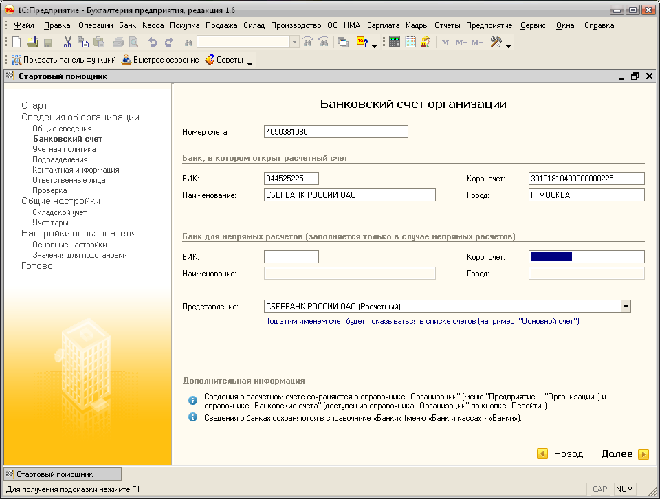This screenshot has width=660, height=499.
Task: Click the Undo arrow icon
Action: [x=153, y=42]
